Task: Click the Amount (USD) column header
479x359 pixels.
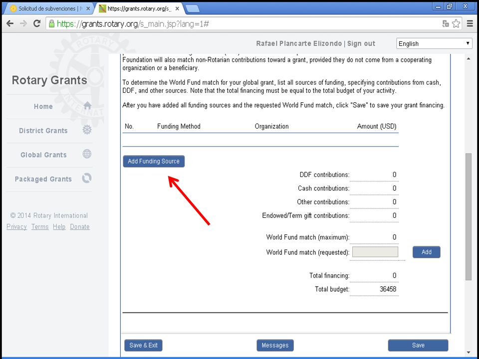Action: (x=377, y=126)
